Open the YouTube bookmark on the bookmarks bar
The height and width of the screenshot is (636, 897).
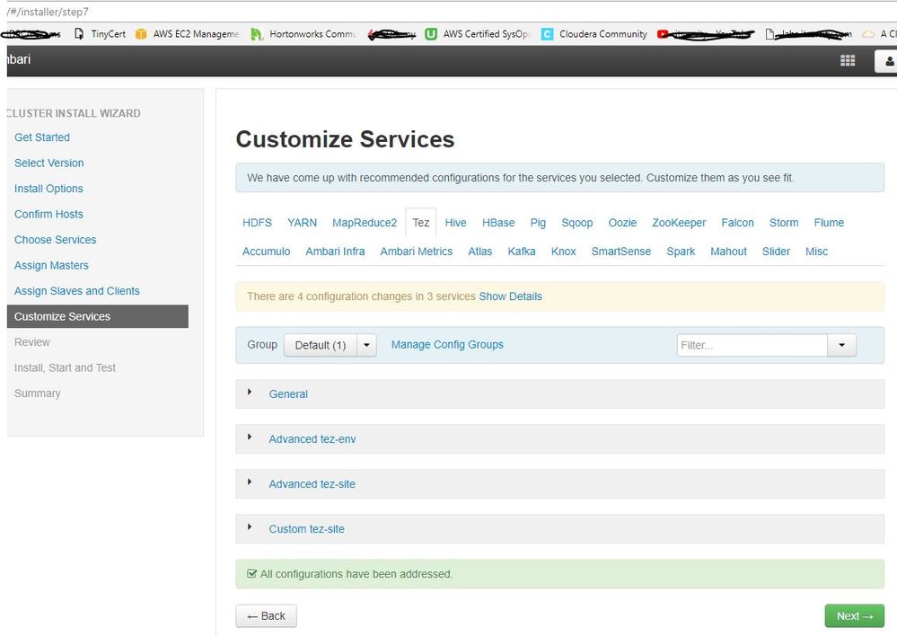(x=700, y=33)
